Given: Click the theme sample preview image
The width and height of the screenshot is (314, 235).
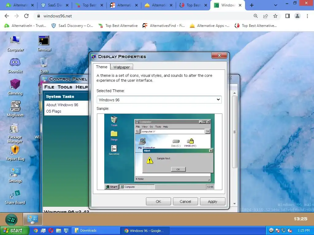Looking at the screenshot, I should [159, 151].
